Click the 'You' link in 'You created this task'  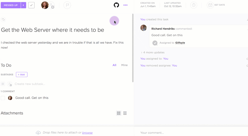coord(143,19)
